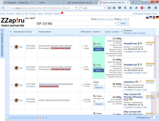This screenshot has width=159, height=121.
Task: Click Заказать for the ЕвроАвто offer
Action: pos(99,87)
